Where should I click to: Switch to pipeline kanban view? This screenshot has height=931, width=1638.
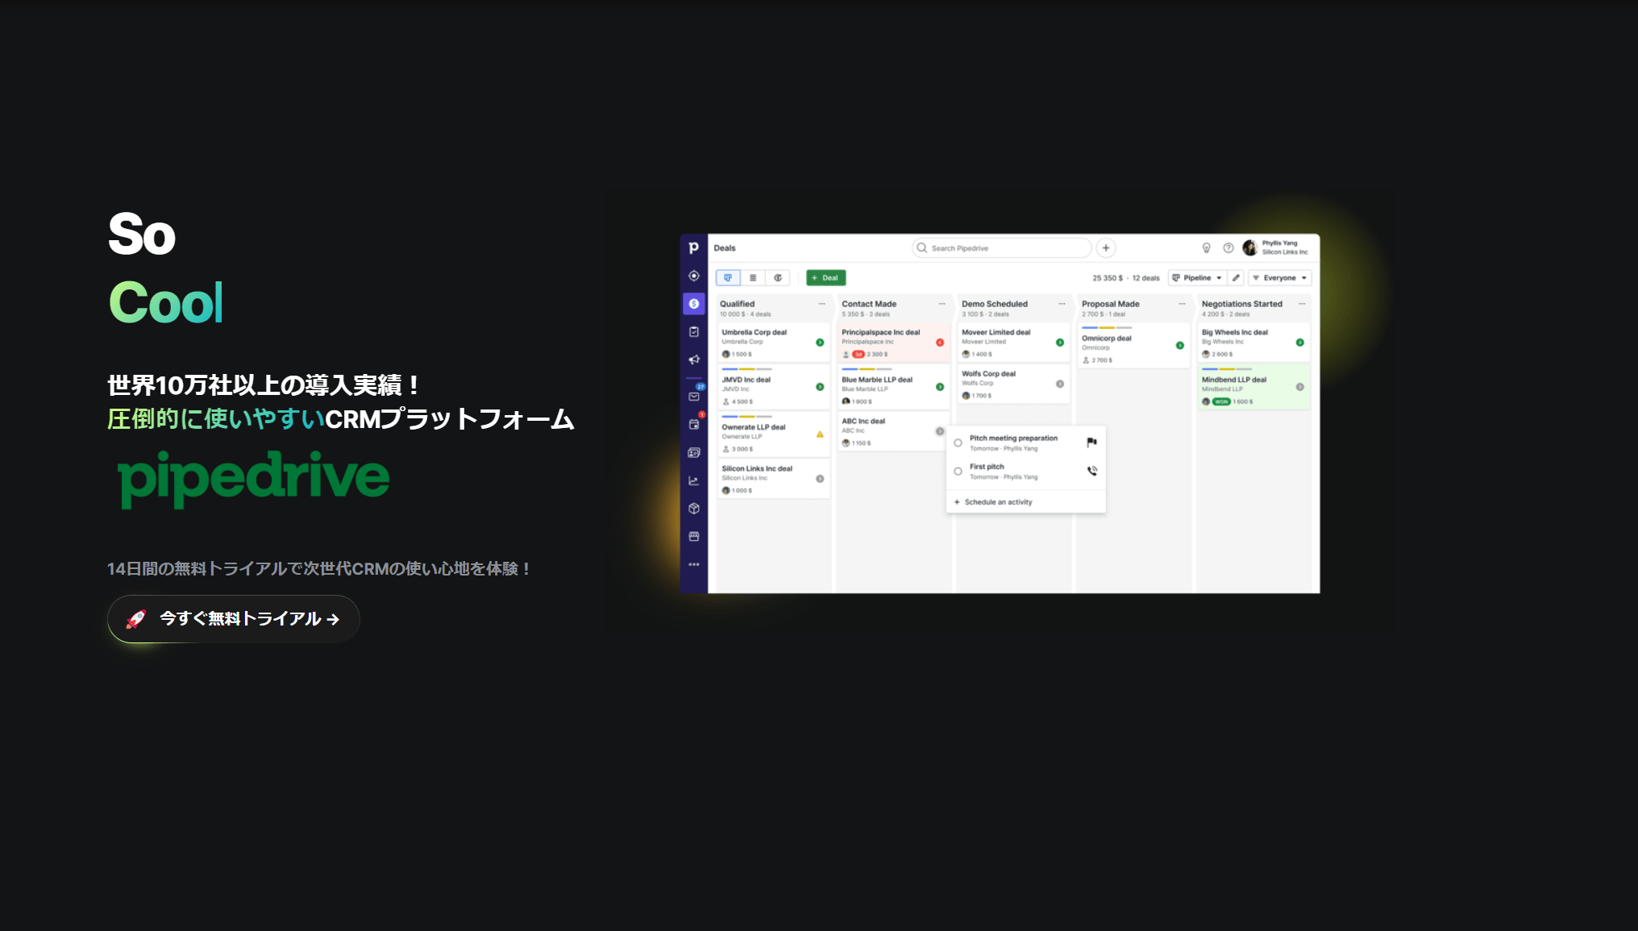[728, 278]
